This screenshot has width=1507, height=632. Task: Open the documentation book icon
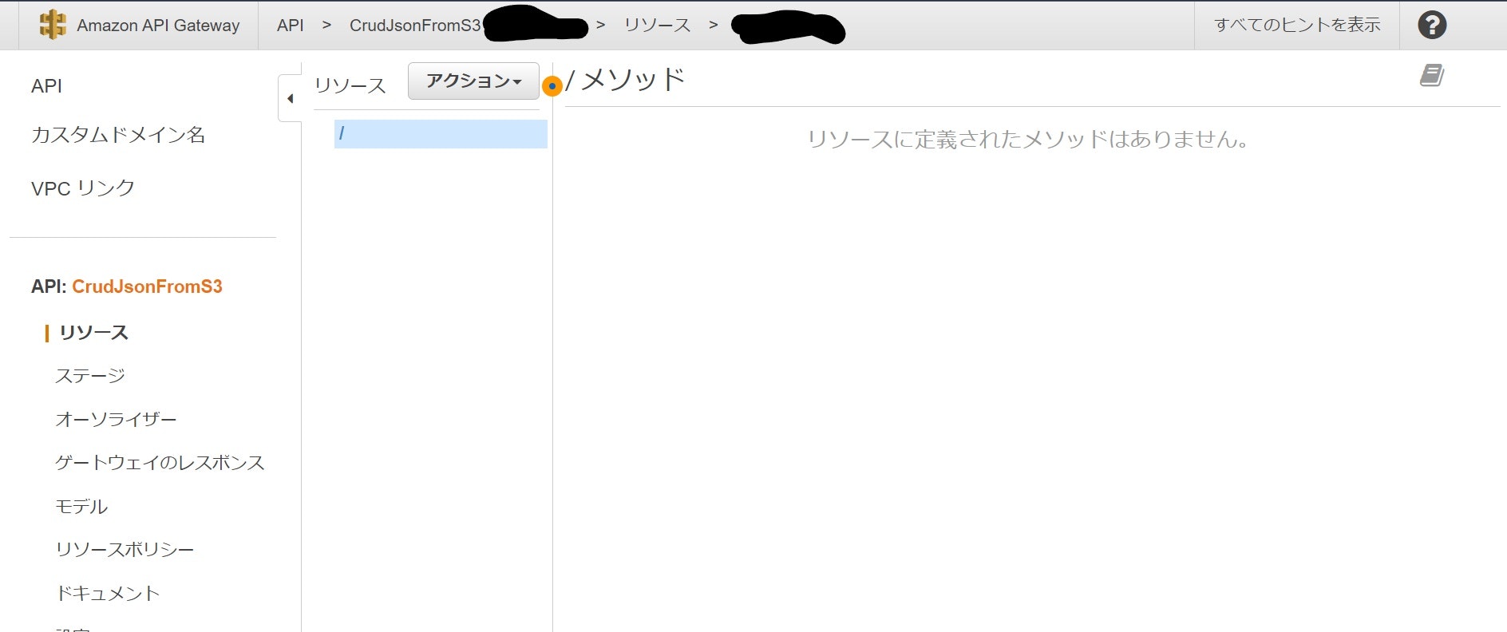tap(1432, 76)
